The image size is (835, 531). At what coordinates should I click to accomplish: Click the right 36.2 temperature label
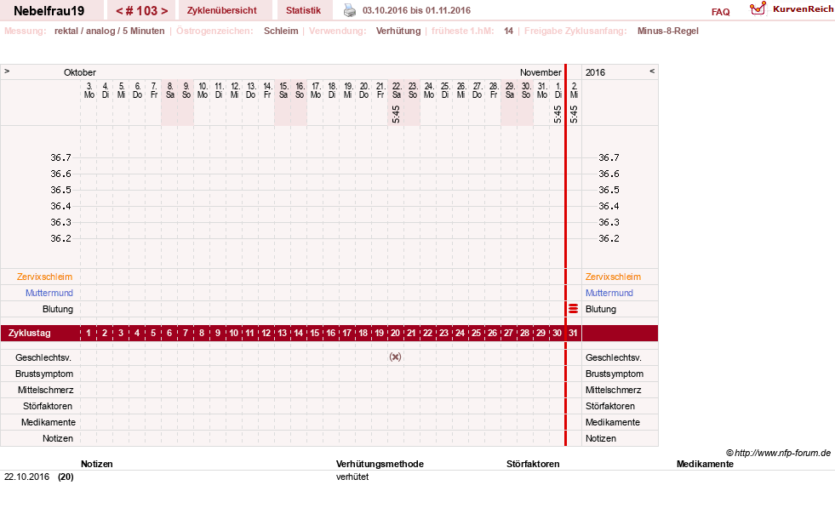tap(609, 238)
